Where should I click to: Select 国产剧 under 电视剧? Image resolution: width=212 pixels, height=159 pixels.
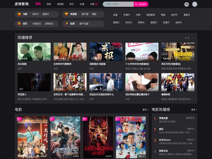click(x=85, y=14)
